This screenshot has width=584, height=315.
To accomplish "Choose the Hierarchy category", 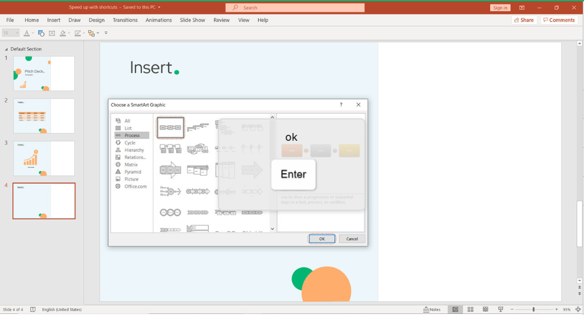I will point(134,150).
